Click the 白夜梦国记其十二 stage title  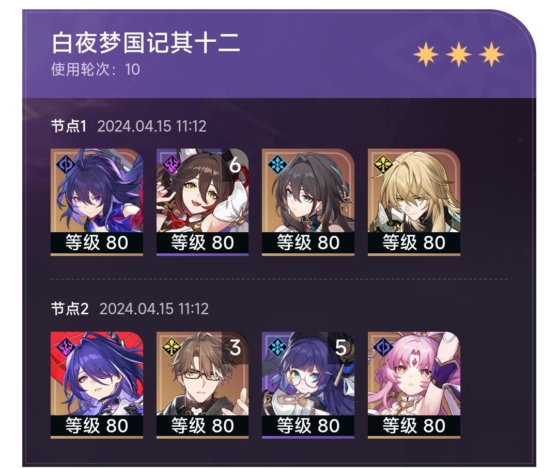(146, 43)
